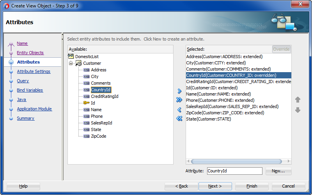This screenshot has height=195, width=312.
Task: Click in the Attribute text field
Action: click(x=235, y=171)
